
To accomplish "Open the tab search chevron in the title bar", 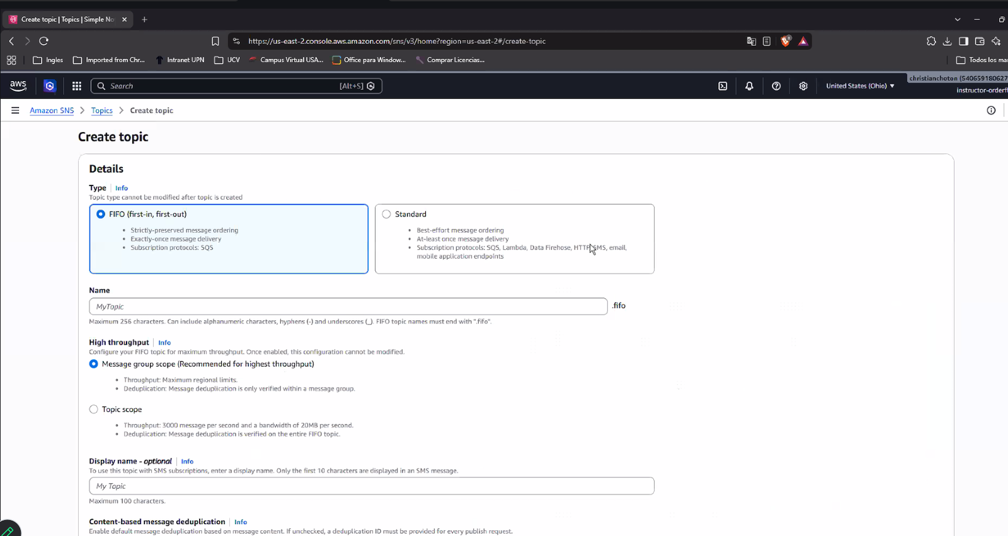I will pyautogui.click(x=958, y=20).
